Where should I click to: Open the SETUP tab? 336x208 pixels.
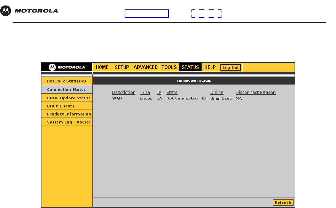[122, 67]
